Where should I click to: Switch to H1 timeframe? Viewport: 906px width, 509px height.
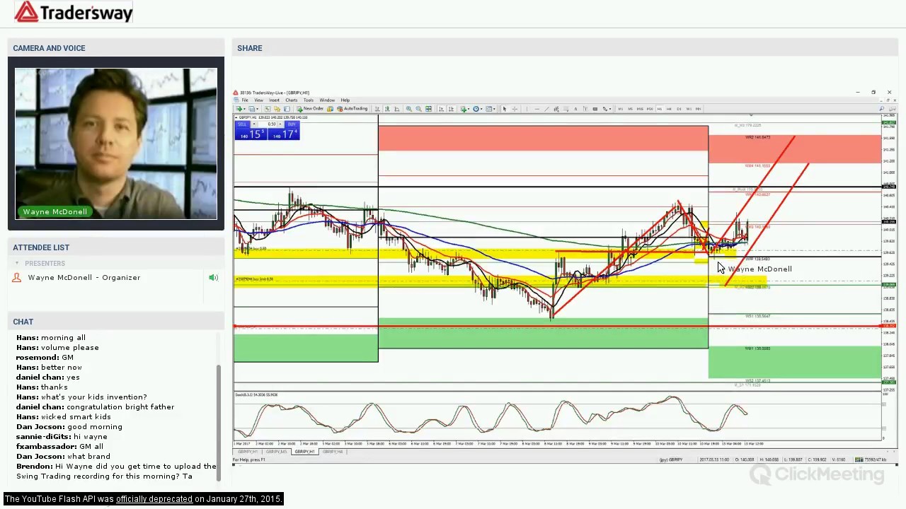[x=660, y=108]
